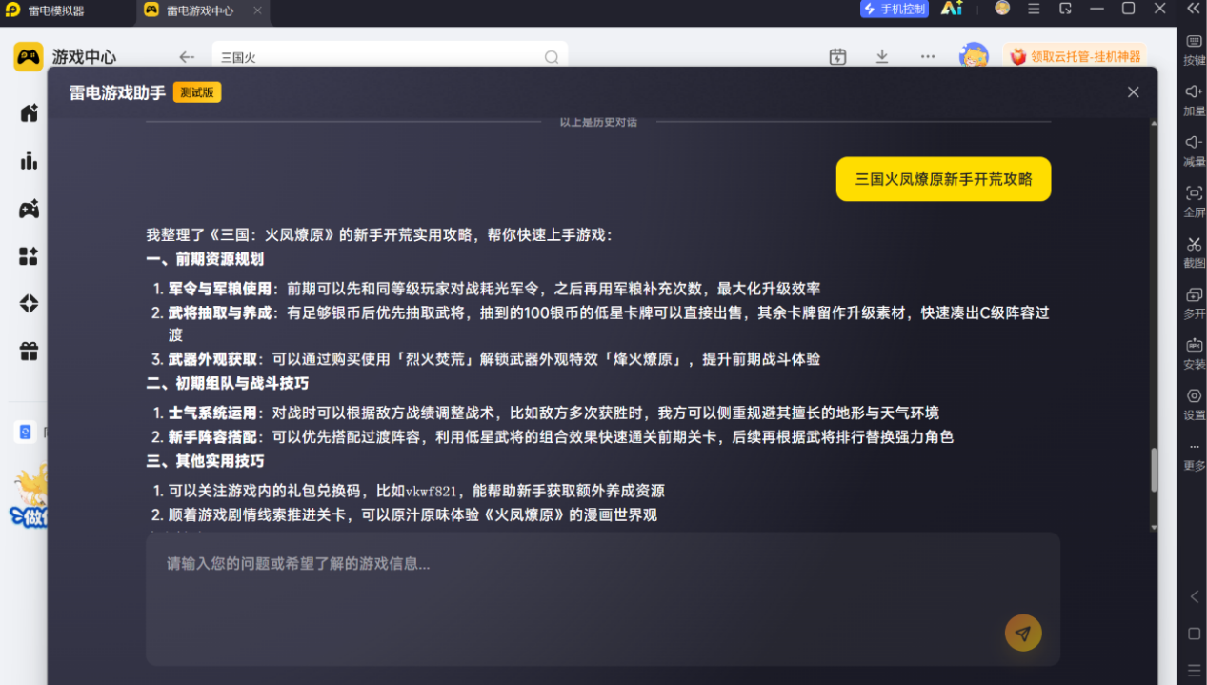This screenshot has width=1207, height=685.
Task: Click the search magnifier icon
Action: (552, 57)
